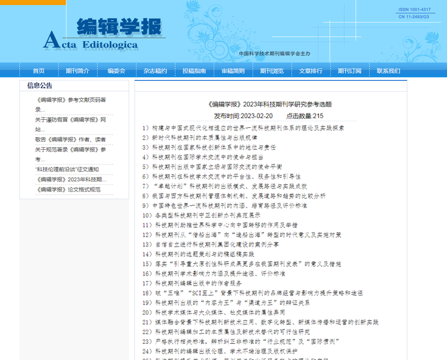Image resolution: width=447 pixels, height=360 pixels.
Task: Click topic 7 about "卓越计划"科技期刊
Action: point(225,186)
